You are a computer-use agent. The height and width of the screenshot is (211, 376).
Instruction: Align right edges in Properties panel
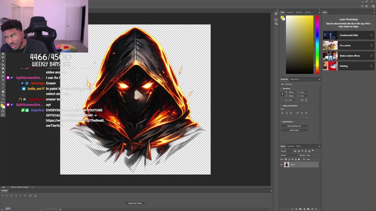pos(291,113)
